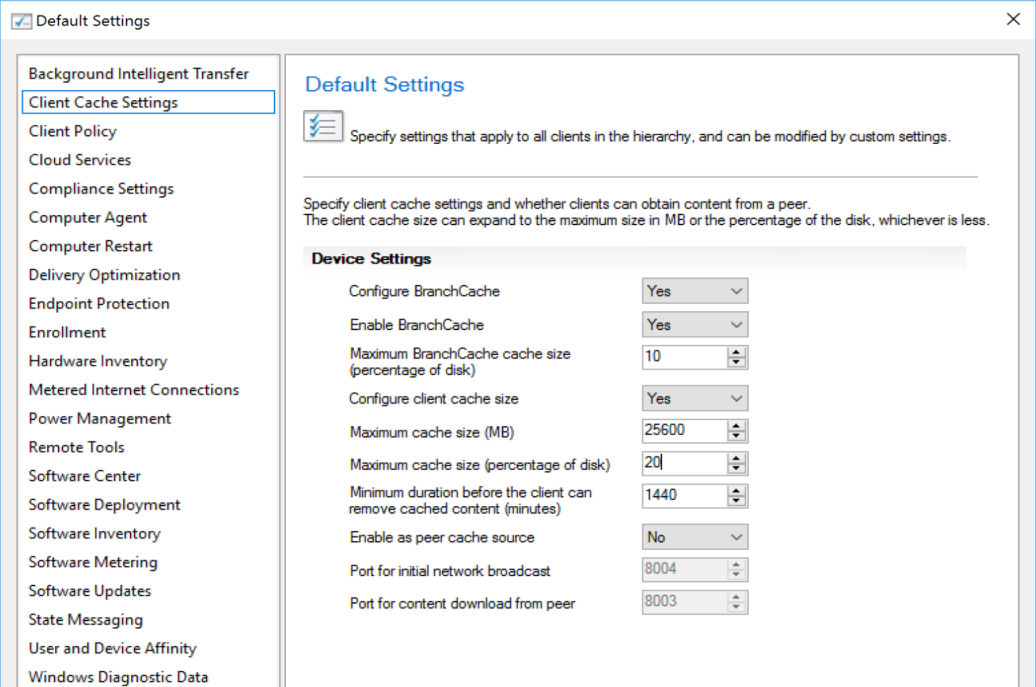1036x687 pixels.
Task: Change Enable as peer cache source dropdown
Action: [x=694, y=537]
